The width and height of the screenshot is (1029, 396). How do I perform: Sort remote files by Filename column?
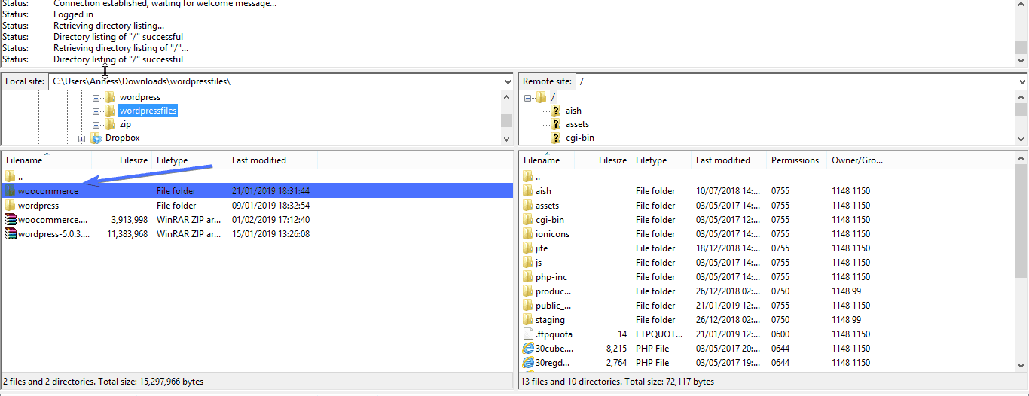point(547,160)
